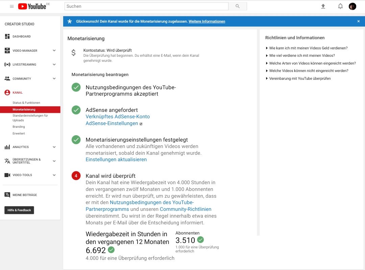The image size is (365, 270).
Task: Close the monetization congratulations banner
Action: pos(359,21)
